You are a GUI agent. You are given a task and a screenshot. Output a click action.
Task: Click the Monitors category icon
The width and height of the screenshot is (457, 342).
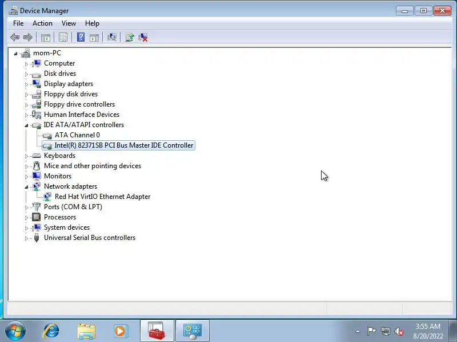pyautogui.click(x=37, y=176)
